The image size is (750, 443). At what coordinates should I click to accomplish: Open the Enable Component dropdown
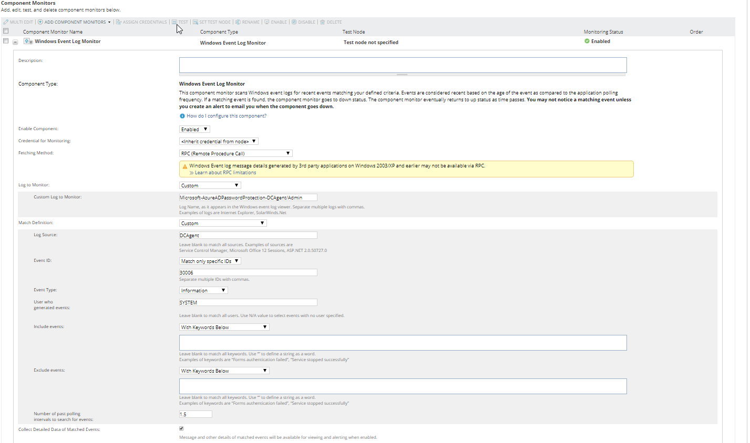[194, 129]
